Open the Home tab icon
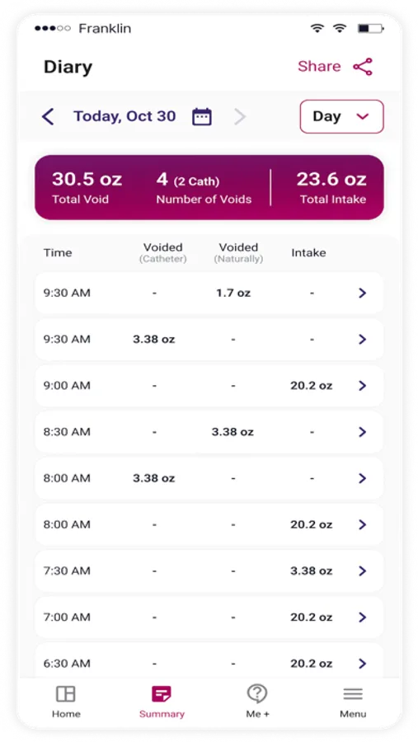This screenshot has height=742, width=418. point(66,693)
